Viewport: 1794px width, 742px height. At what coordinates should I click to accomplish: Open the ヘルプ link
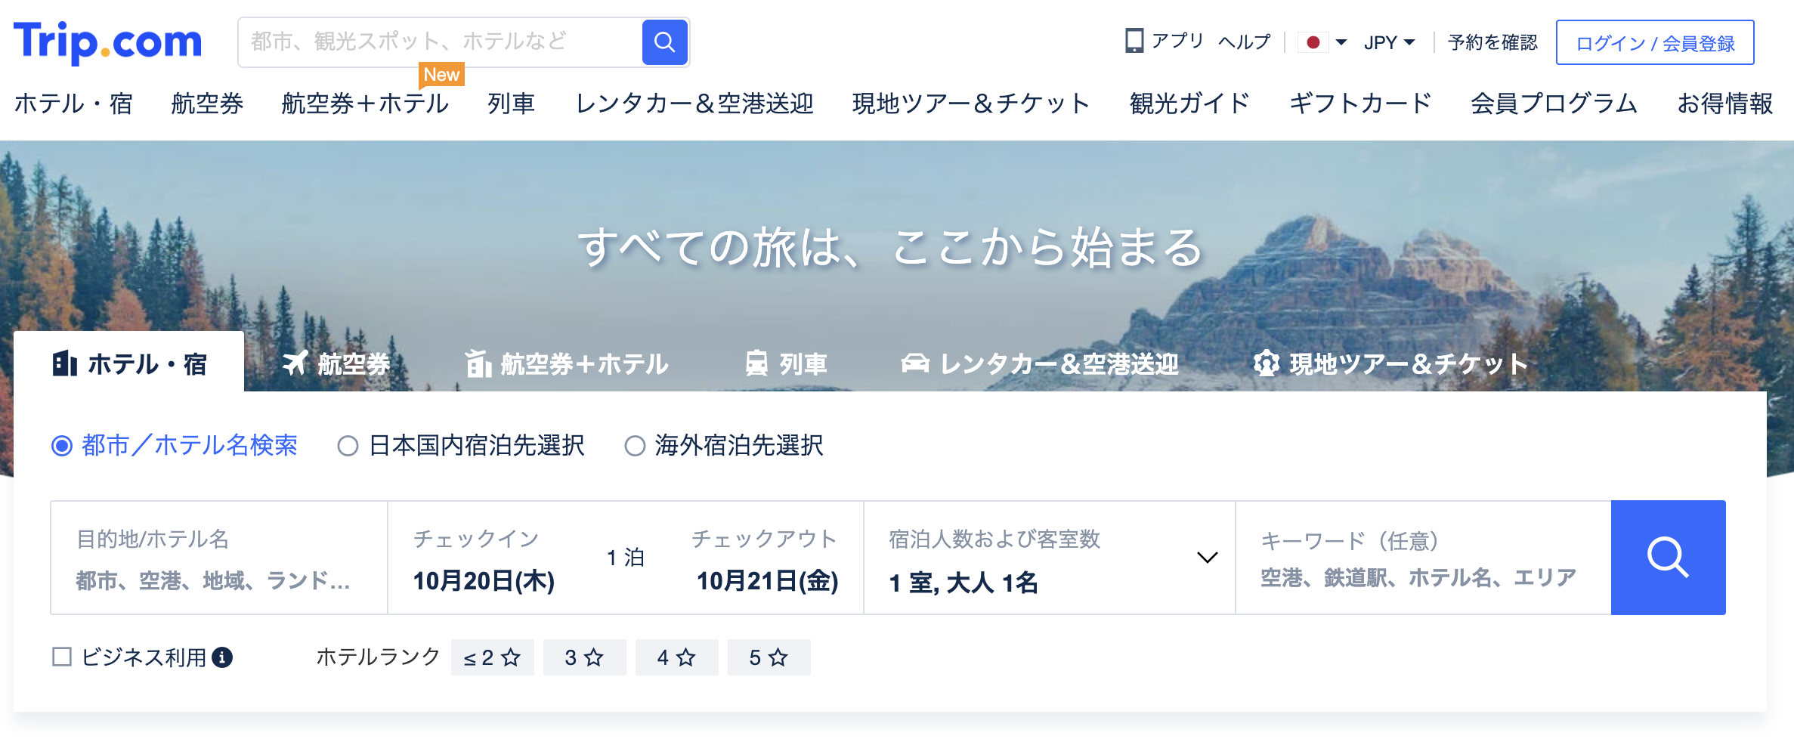pos(1245,42)
